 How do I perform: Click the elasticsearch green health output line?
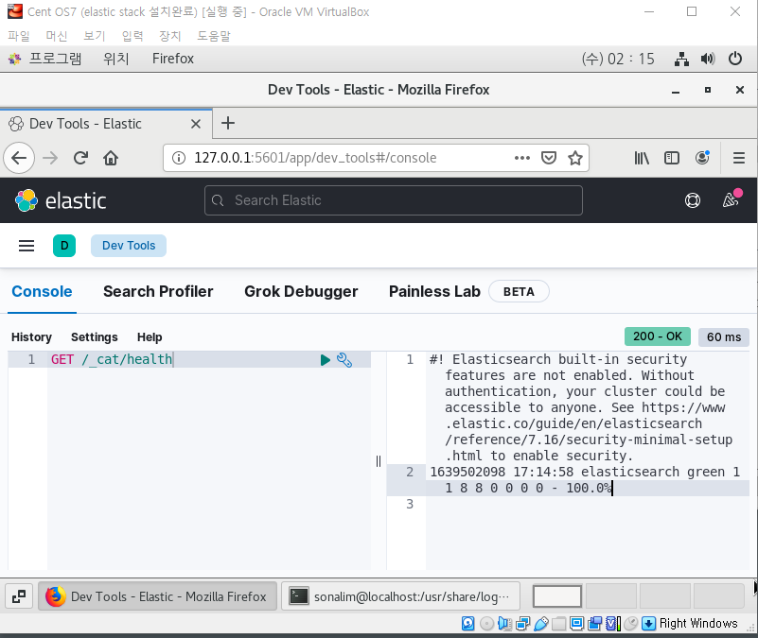point(585,480)
